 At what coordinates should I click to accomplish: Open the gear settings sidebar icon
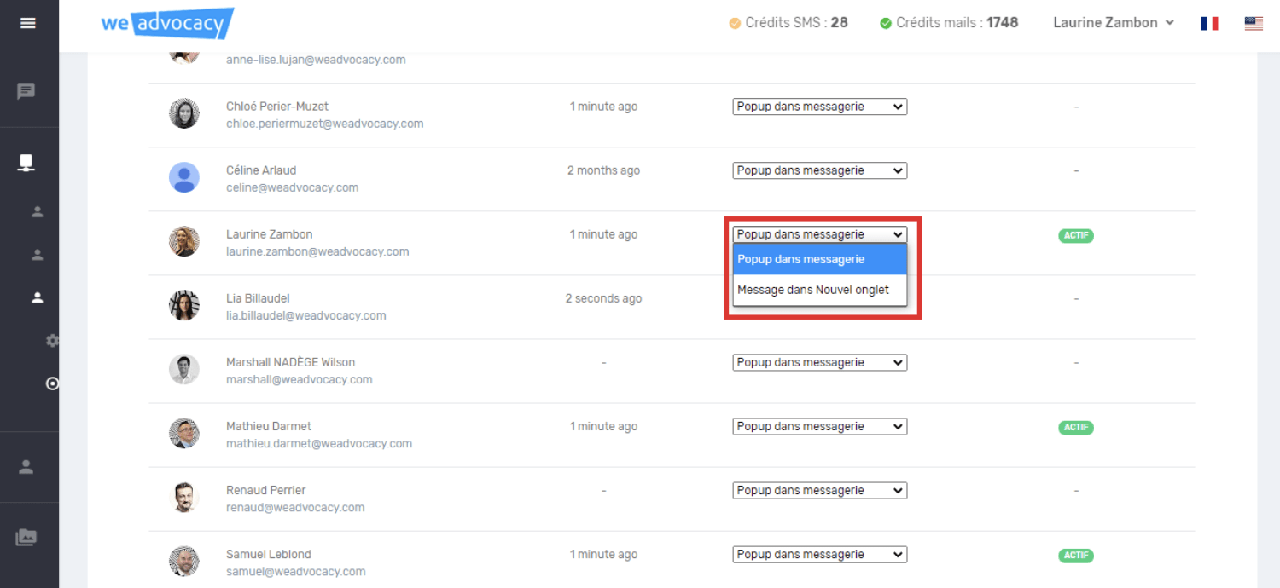(52, 341)
